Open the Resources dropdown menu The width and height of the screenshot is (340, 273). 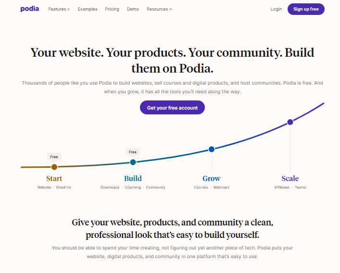(159, 9)
